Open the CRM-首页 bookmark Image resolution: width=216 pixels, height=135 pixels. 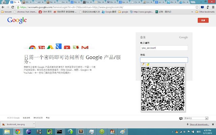pos(45,12)
